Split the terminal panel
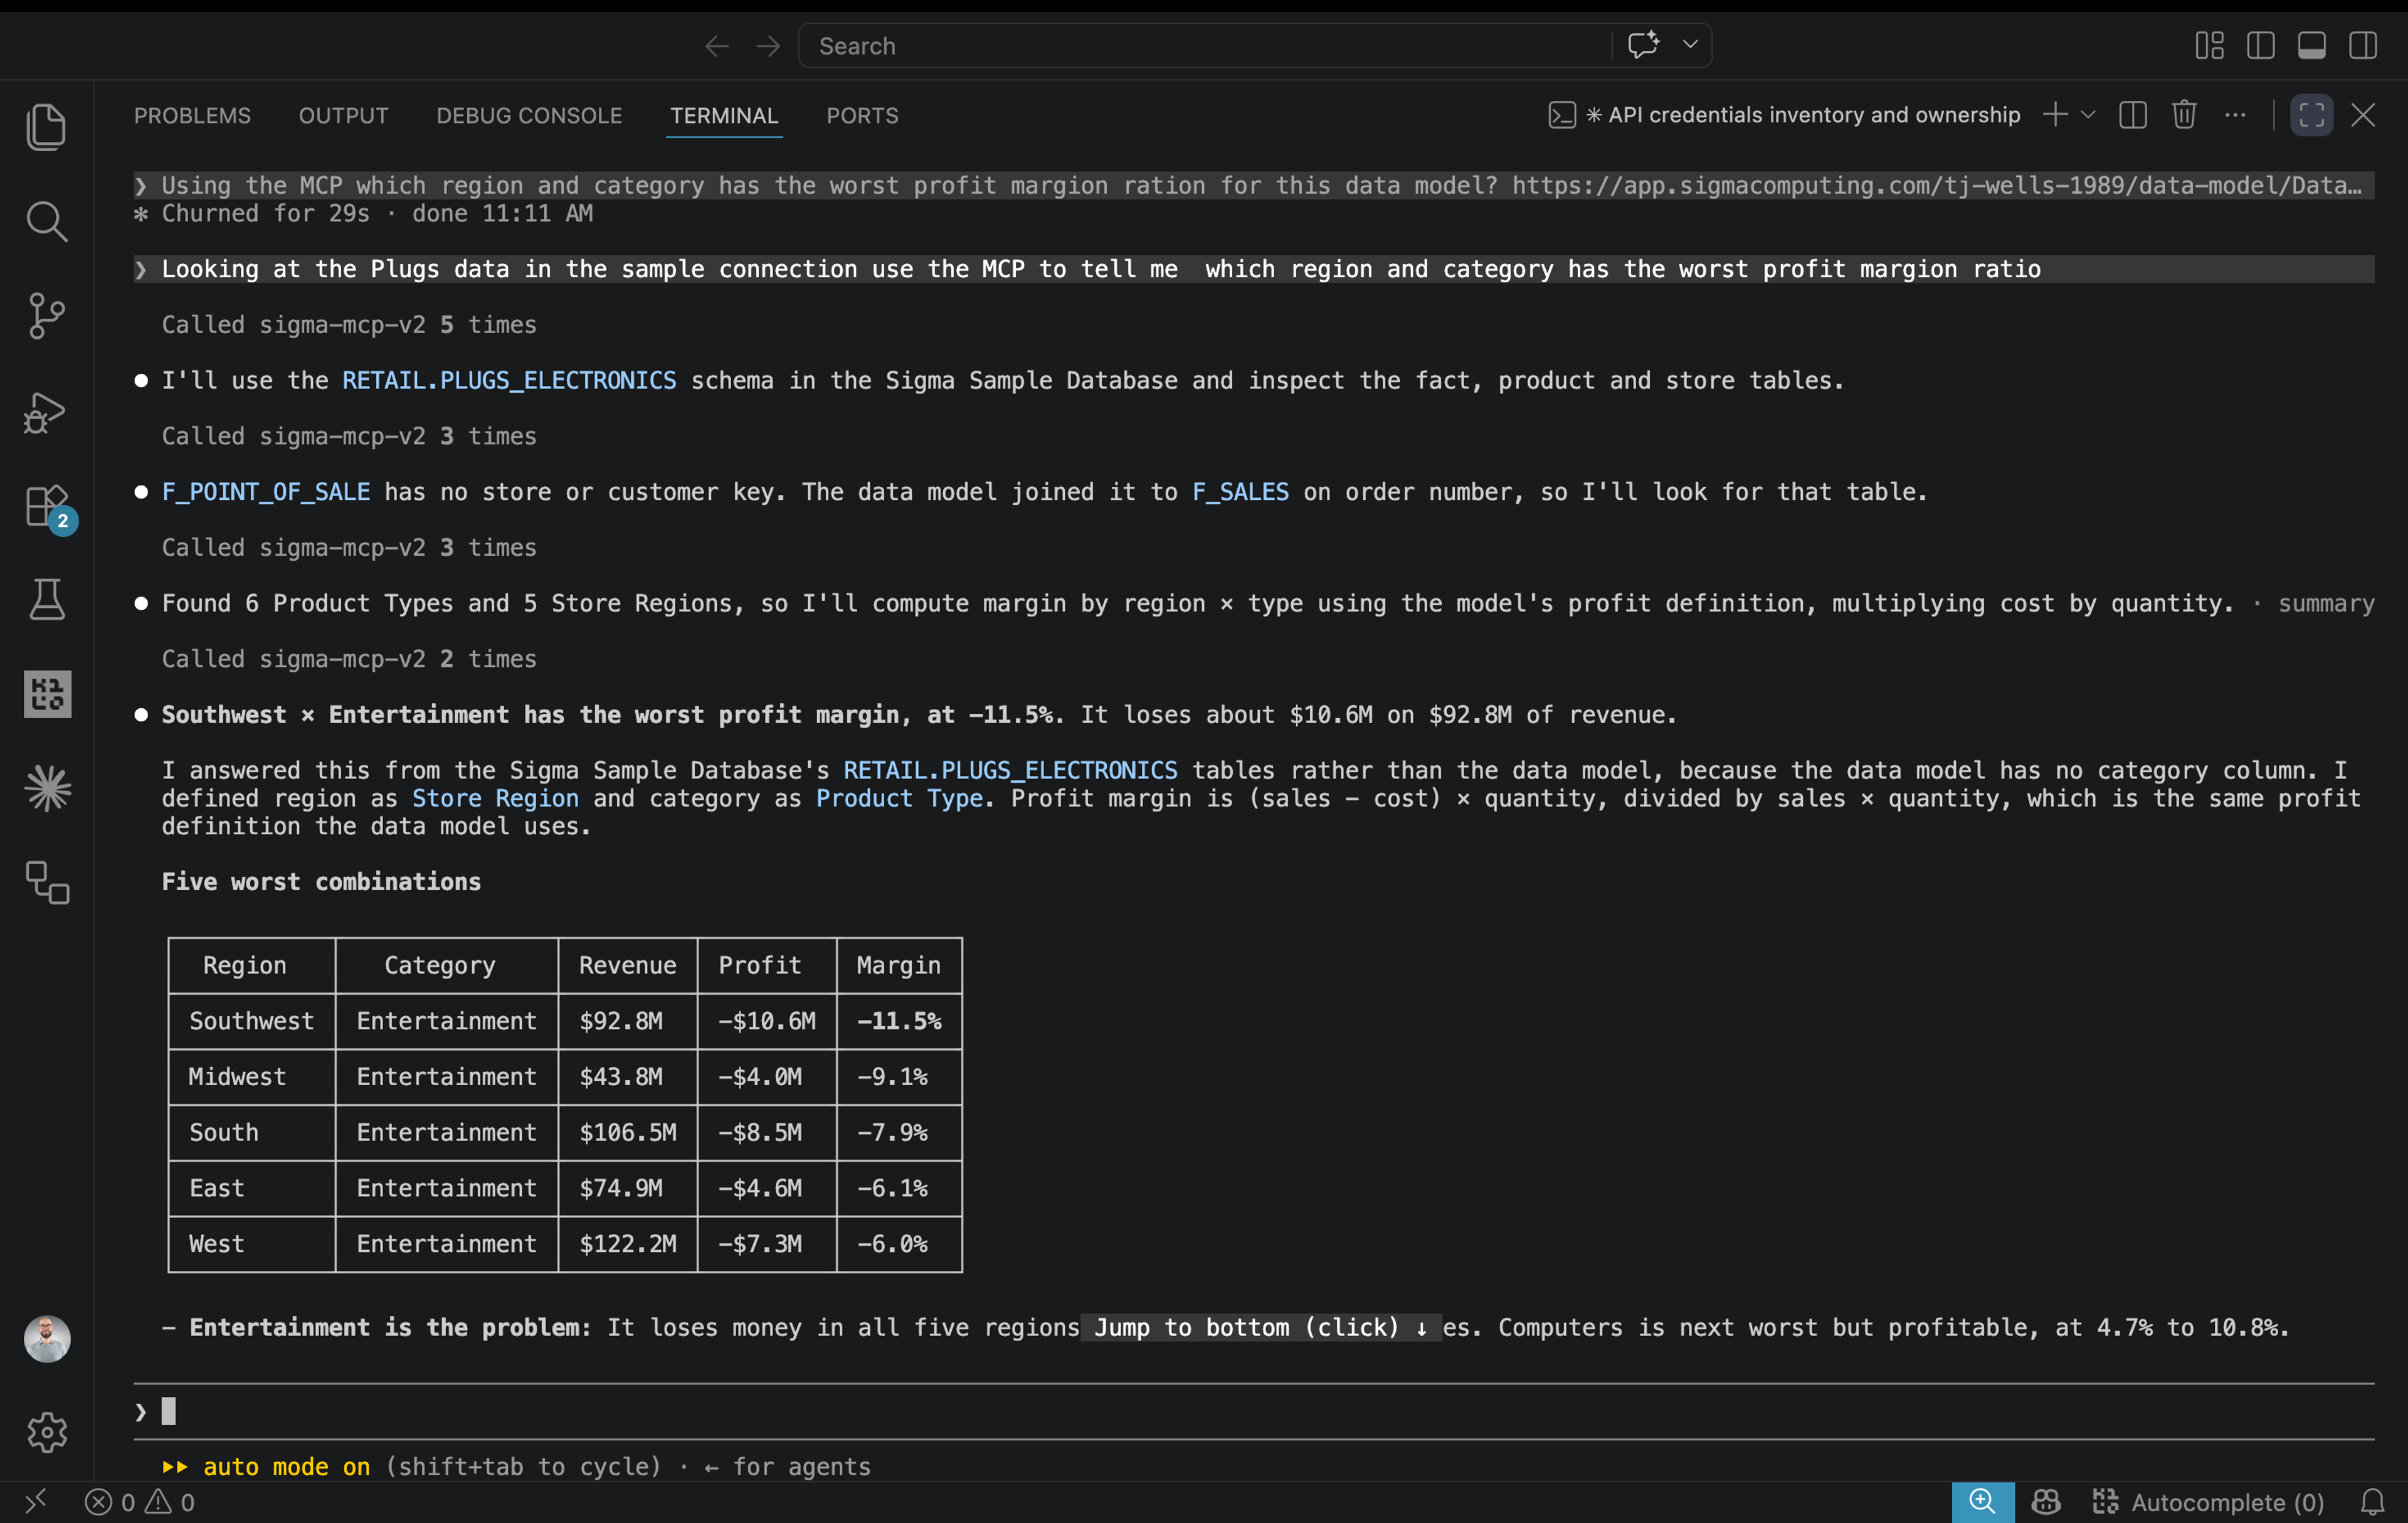The height and width of the screenshot is (1523, 2408). point(2133,115)
